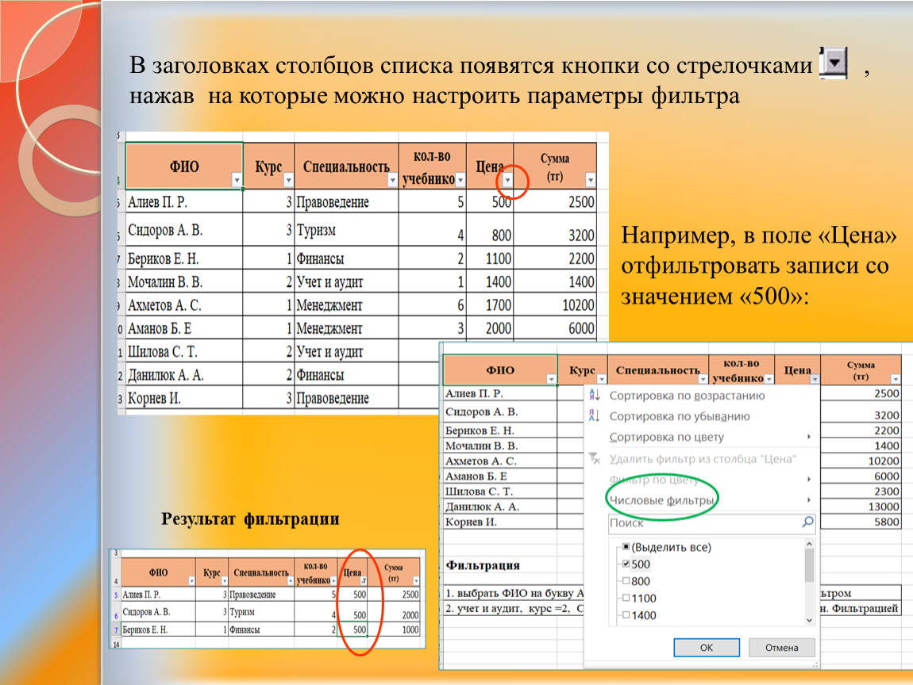
Task: Select cell "Данилюк А. А." in the top table
Action: (184, 374)
